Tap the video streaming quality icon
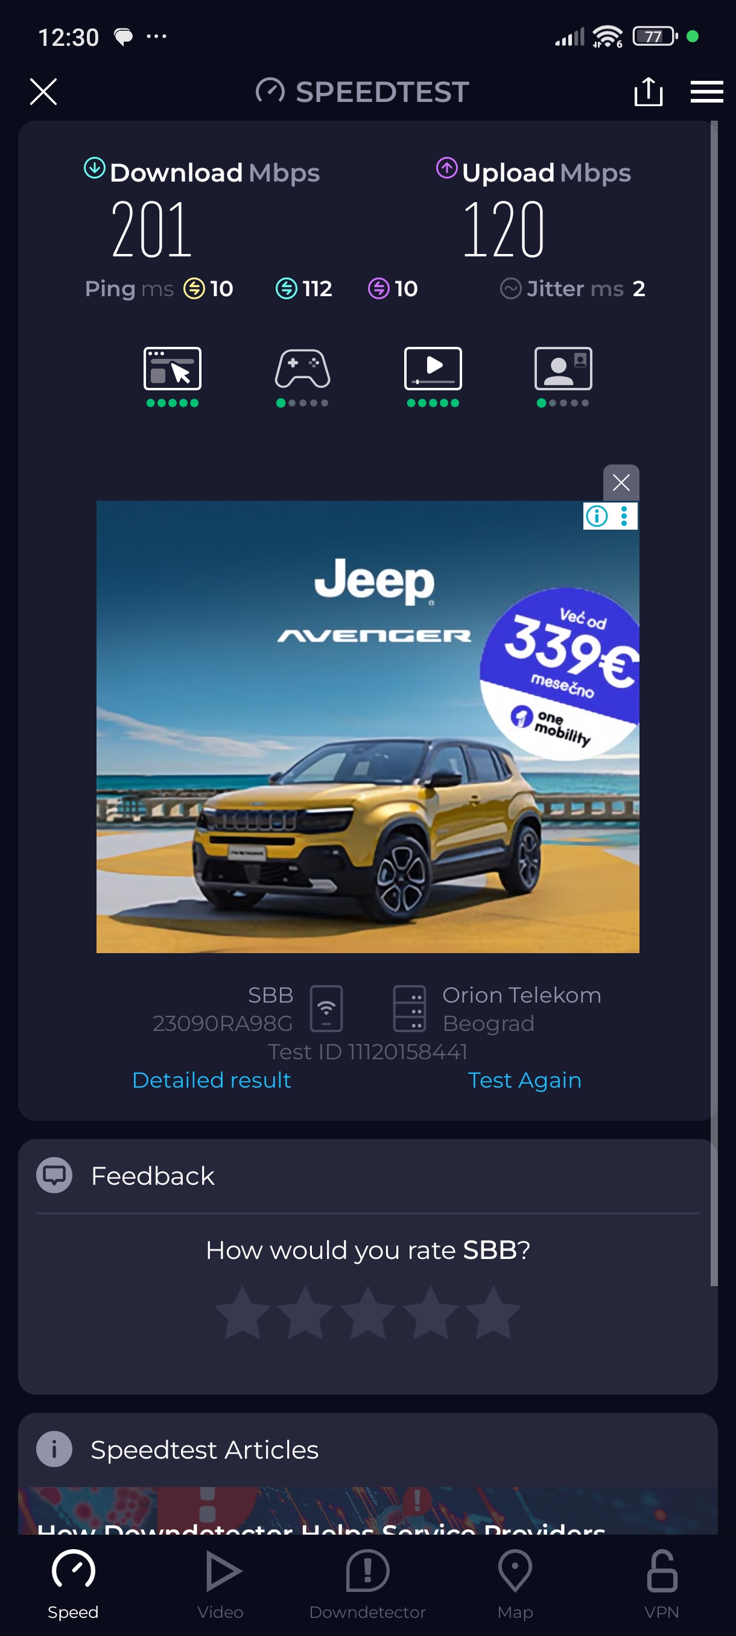Image resolution: width=736 pixels, height=1636 pixels. pos(433,369)
